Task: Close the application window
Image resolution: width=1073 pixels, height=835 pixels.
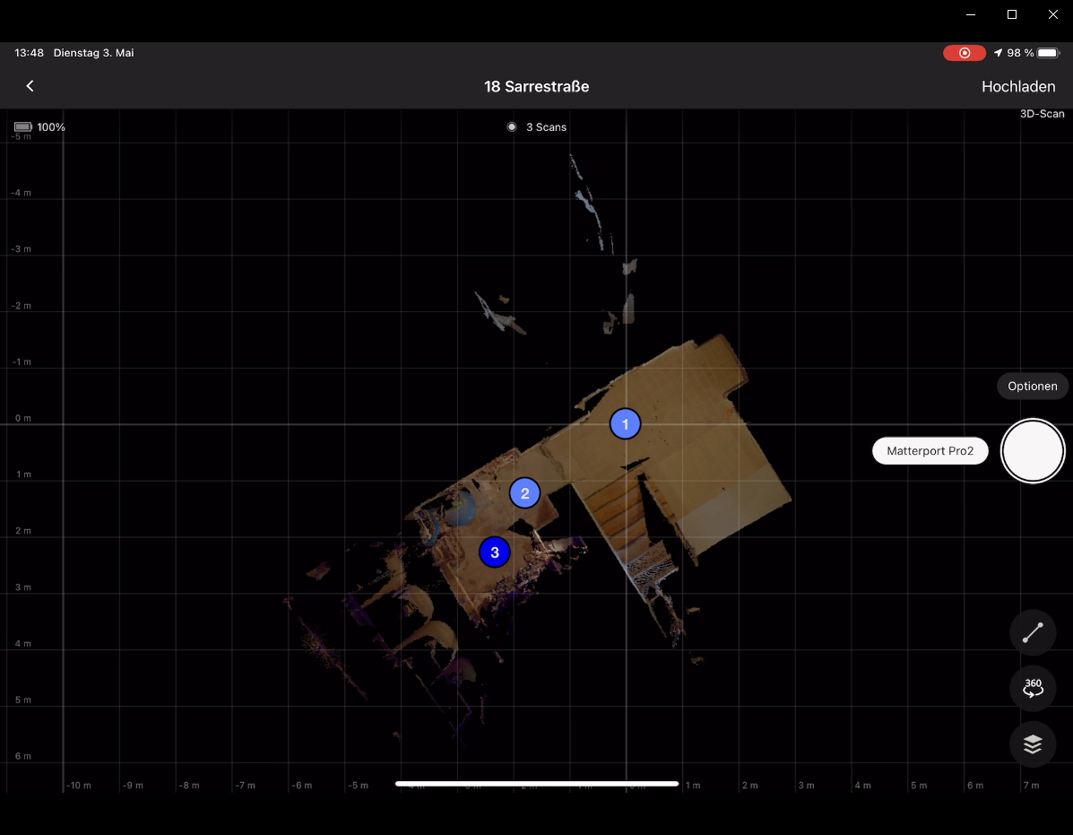Action: (x=1052, y=14)
